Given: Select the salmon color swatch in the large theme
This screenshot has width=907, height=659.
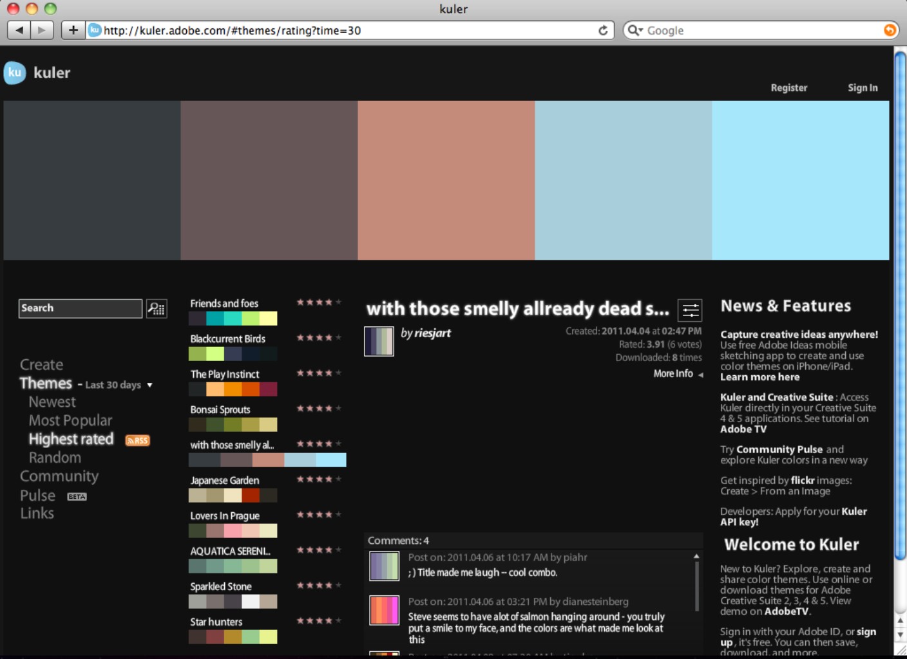Looking at the screenshot, I should click(446, 180).
